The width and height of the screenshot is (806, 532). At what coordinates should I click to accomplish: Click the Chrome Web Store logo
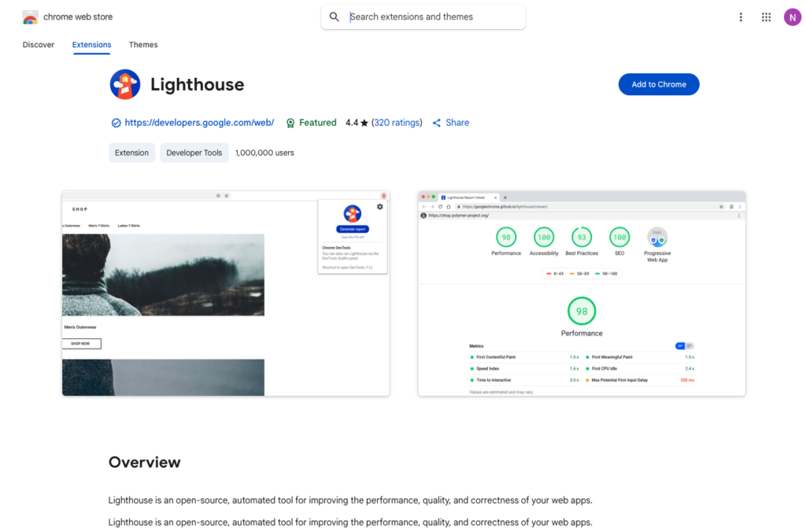31,17
